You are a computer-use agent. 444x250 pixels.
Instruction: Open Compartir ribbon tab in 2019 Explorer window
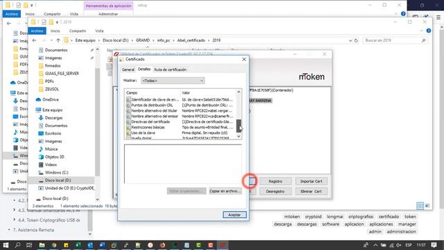tap(78, 31)
